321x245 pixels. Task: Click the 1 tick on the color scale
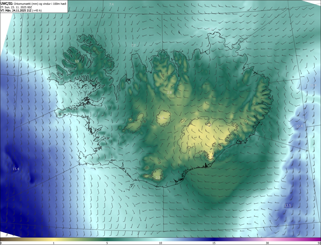point(54,243)
